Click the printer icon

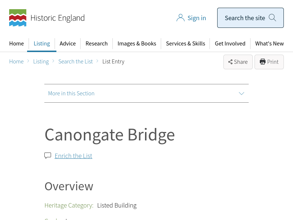click(263, 62)
